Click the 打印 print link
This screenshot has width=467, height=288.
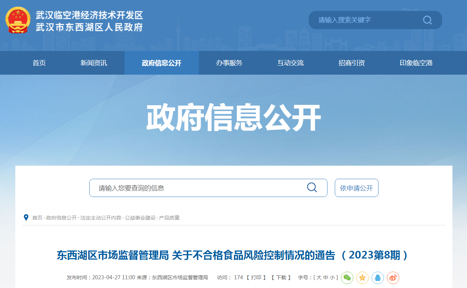coord(256,277)
